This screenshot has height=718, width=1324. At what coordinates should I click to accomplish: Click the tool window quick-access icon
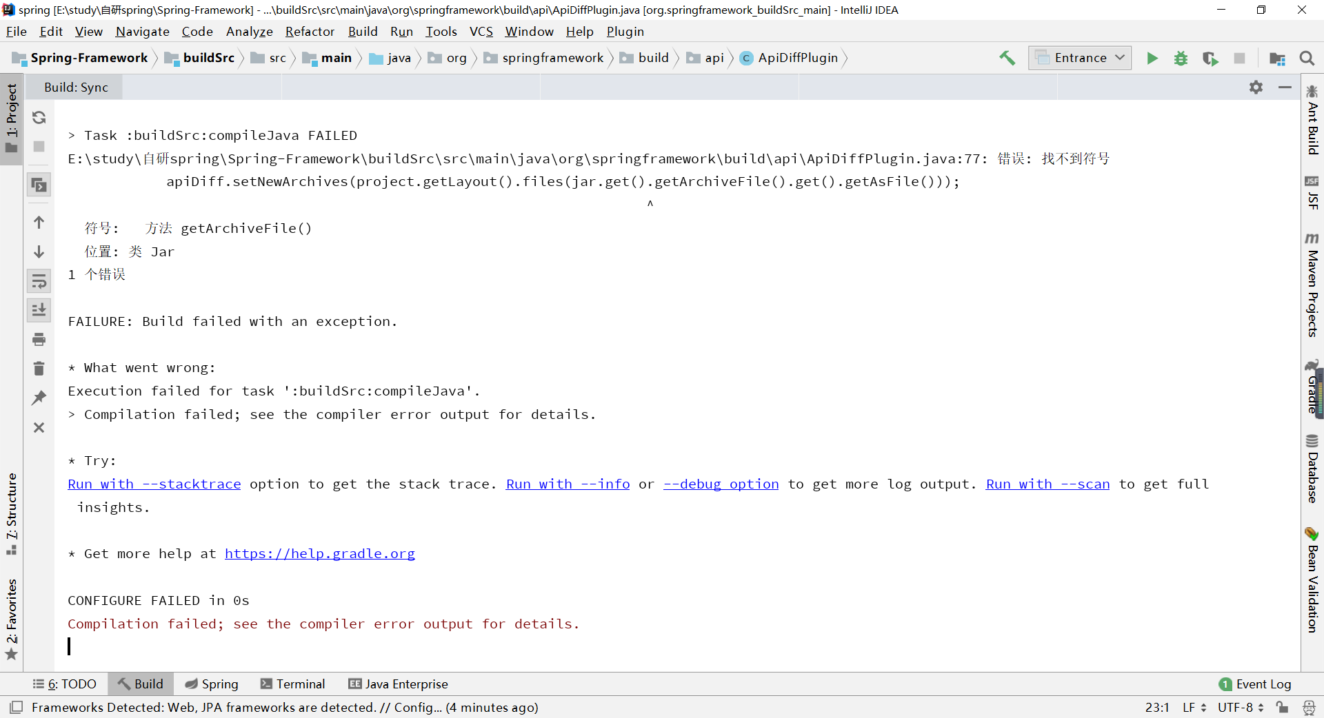(16, 707)
